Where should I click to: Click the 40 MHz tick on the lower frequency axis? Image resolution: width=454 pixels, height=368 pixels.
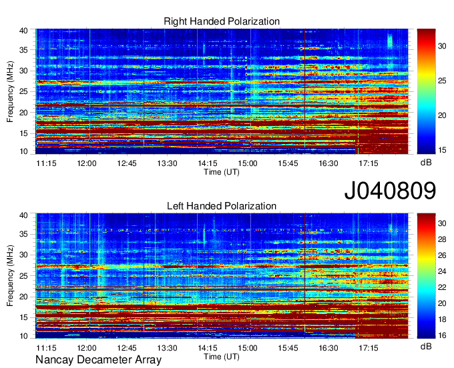tap(23, 215)
